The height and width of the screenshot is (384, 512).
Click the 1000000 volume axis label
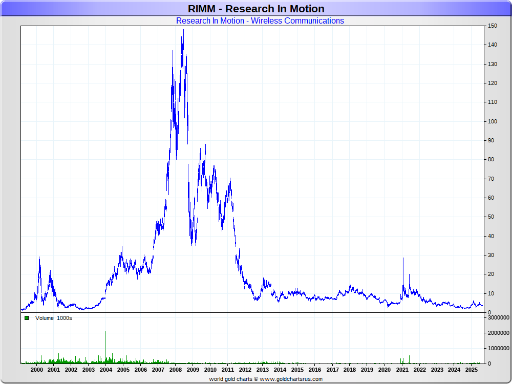click(x=497, y=348)
